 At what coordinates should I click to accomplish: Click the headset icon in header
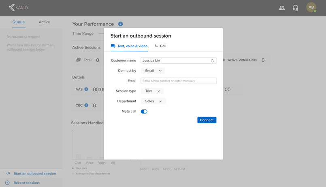tap(295, 8)
